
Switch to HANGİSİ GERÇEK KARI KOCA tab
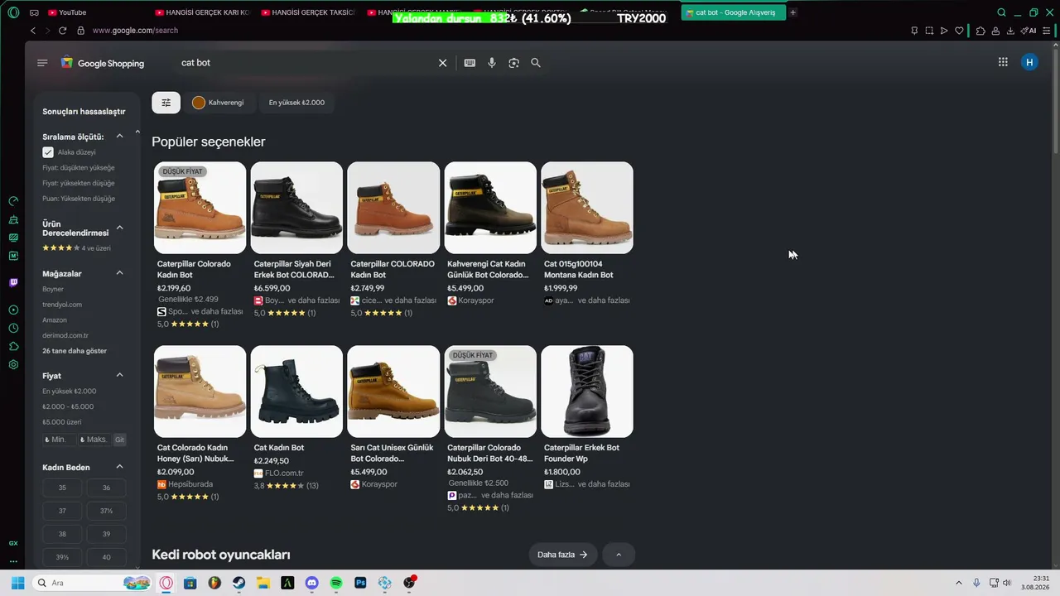click(x=202, y=12)
